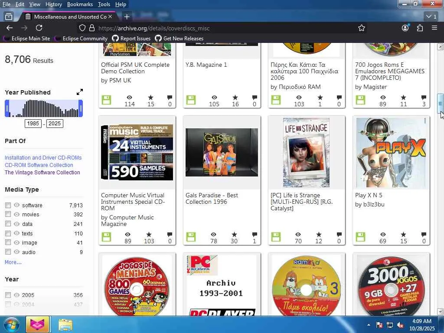Open a new tab with plus button
444x333 pixels.
coord(127,17)
